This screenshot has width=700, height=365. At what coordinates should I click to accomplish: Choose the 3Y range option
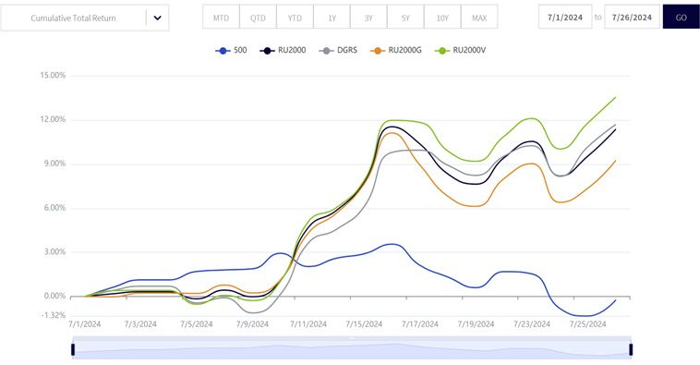coord(368,18)
